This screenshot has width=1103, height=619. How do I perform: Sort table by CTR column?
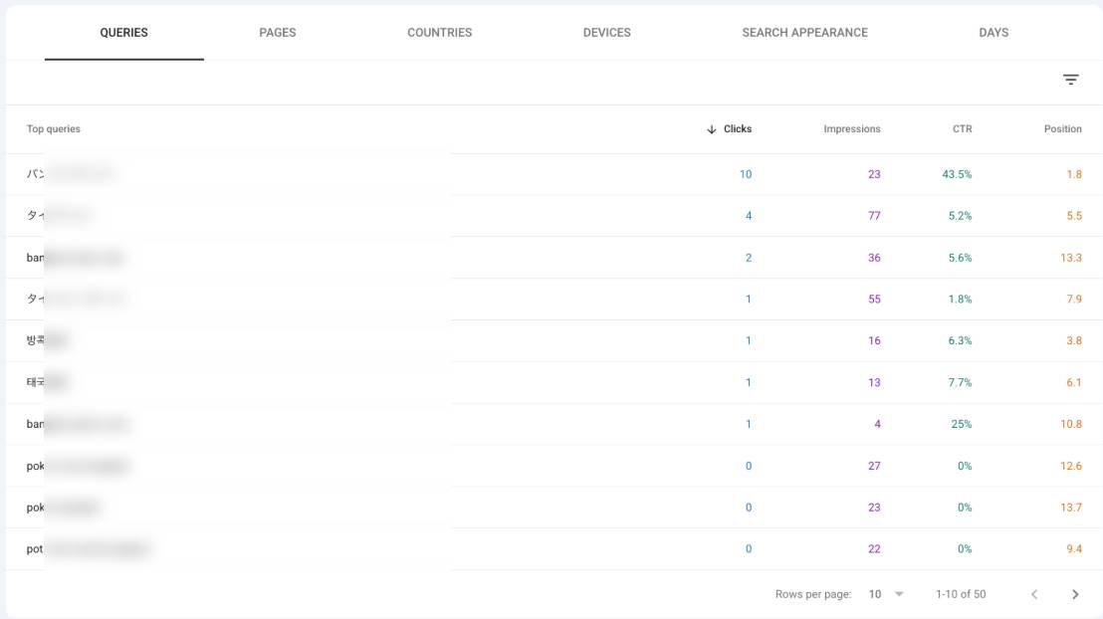pos(963,128)
